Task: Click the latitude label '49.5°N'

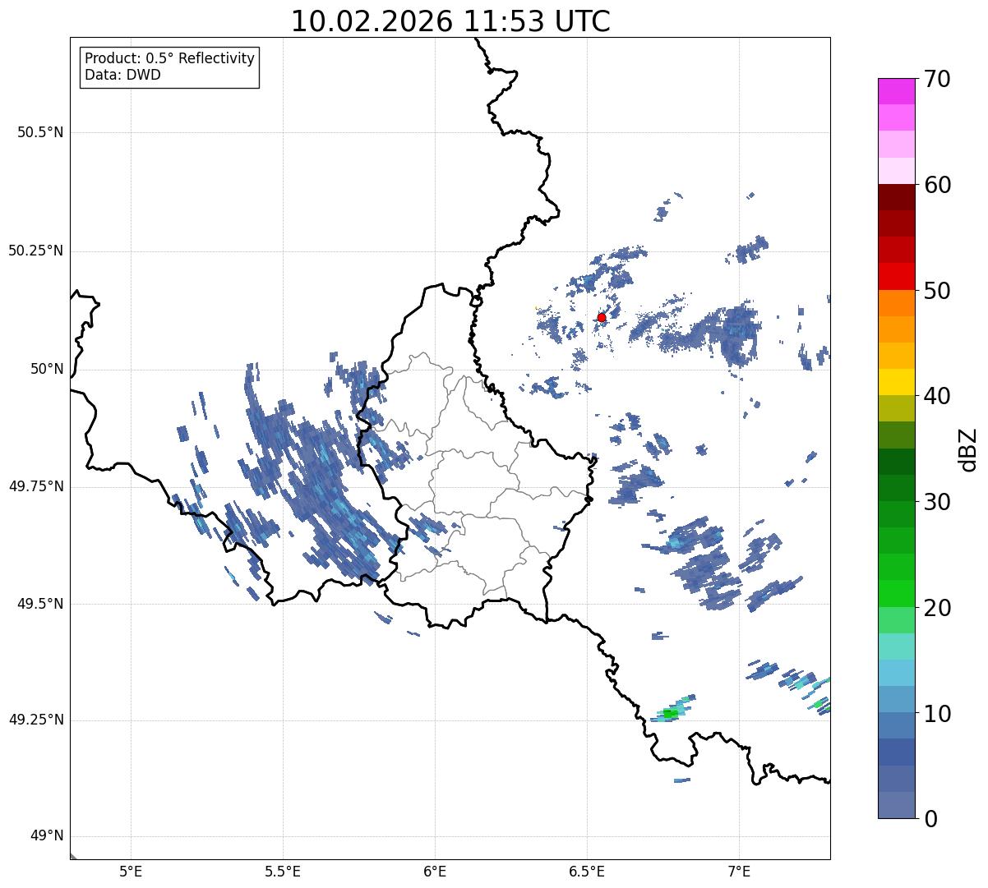Action: [39, 604]
